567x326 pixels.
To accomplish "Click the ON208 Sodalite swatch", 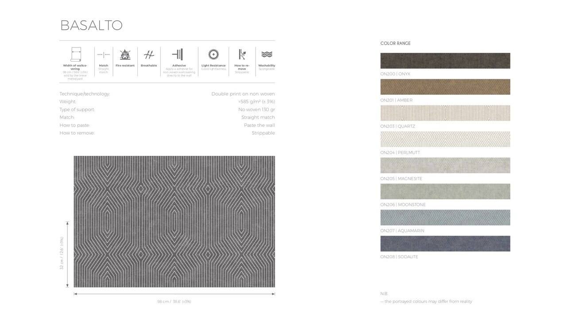I will [445, 244].
